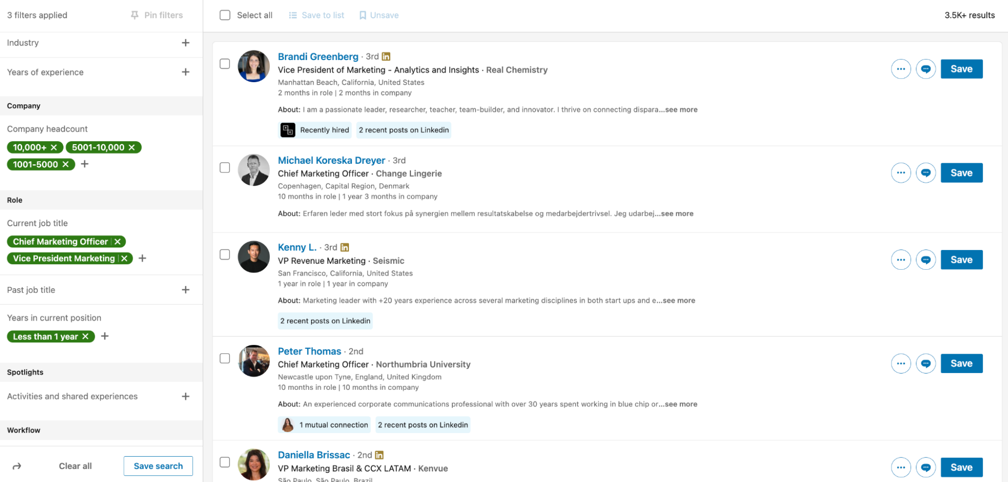Remove Chief Marketing Officer title filter
The image size is (1008, 482).
point(117,242)
